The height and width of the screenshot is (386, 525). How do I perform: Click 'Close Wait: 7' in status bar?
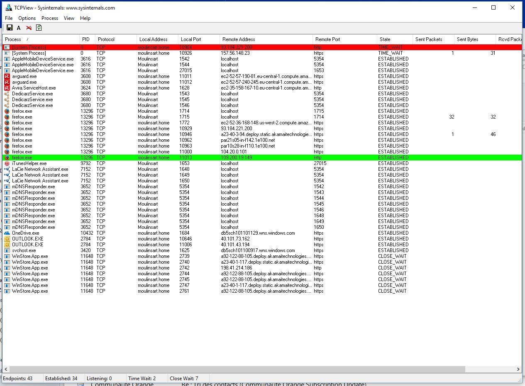(x=184, y=378)
